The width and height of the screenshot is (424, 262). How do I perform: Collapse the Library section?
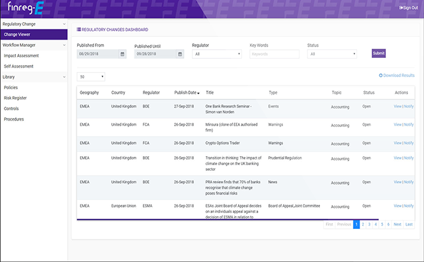(x=64, y=77)
